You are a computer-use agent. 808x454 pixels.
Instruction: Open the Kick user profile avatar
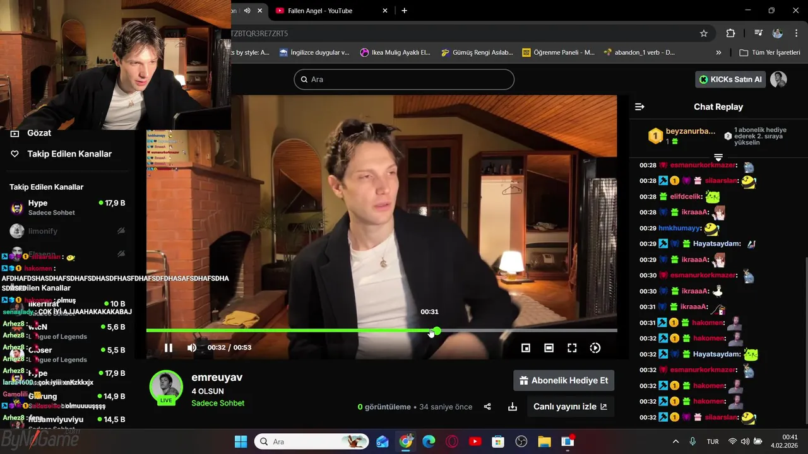[x=778, y=79]
